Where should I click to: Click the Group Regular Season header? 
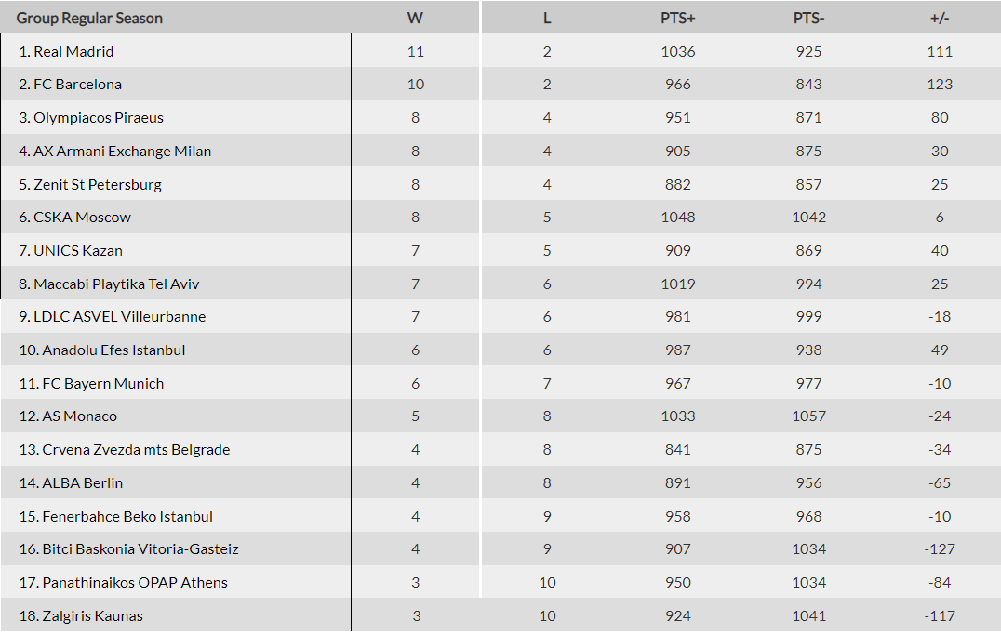[x=89, y=18]
